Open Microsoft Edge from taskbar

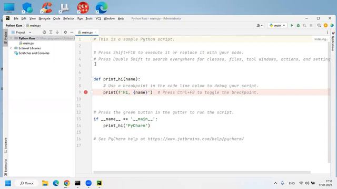[x=56, y=183]
